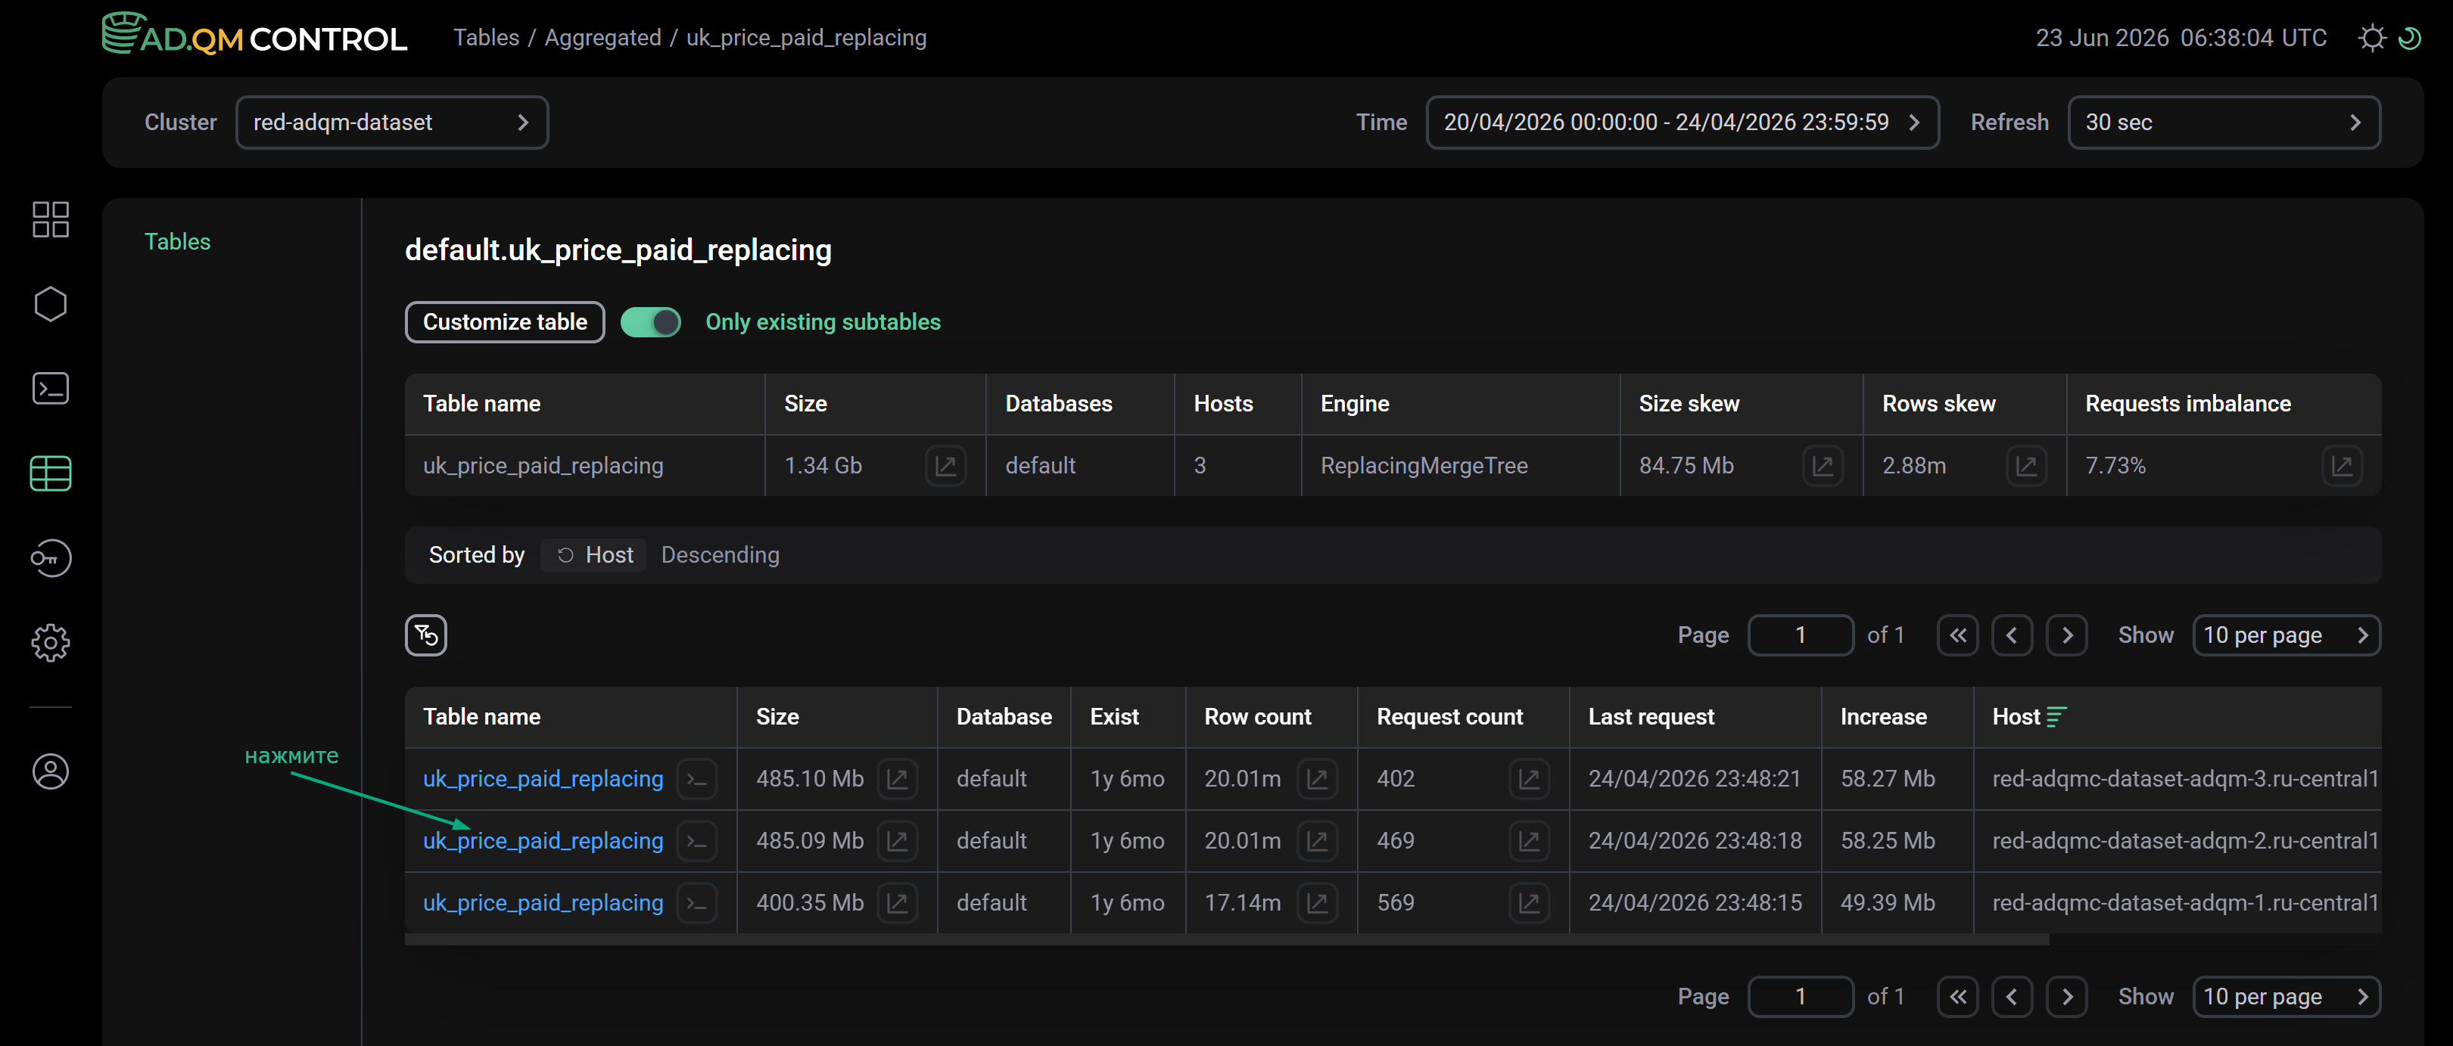Screen dimensions: 2453x1046
Task: Open the settings gear icon in sidebar
Action: (x=51, y=642)
